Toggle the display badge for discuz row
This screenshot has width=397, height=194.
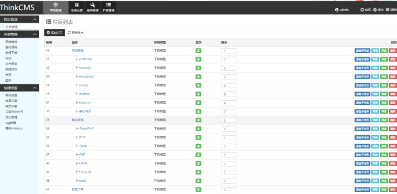198,85
